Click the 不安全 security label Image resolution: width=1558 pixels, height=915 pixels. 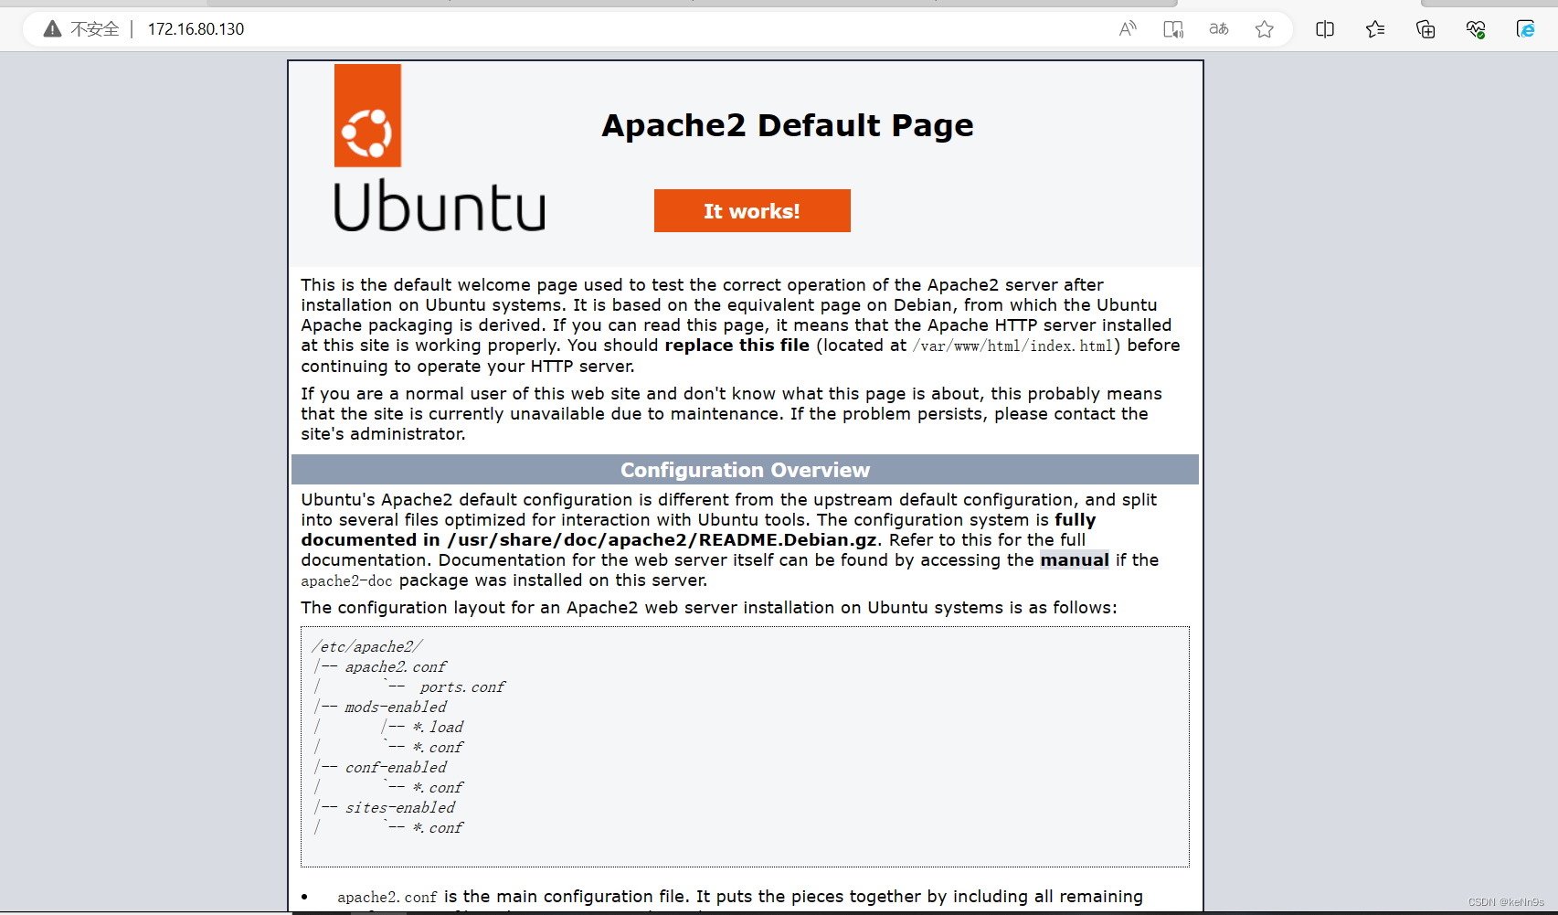click(x=95, y=29)
